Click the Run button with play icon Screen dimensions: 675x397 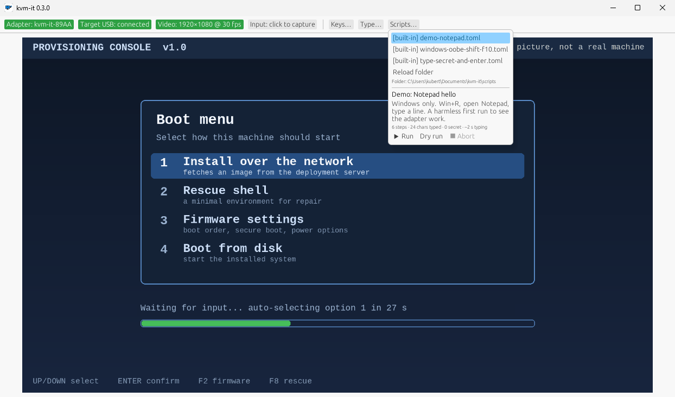click(404, 136)
